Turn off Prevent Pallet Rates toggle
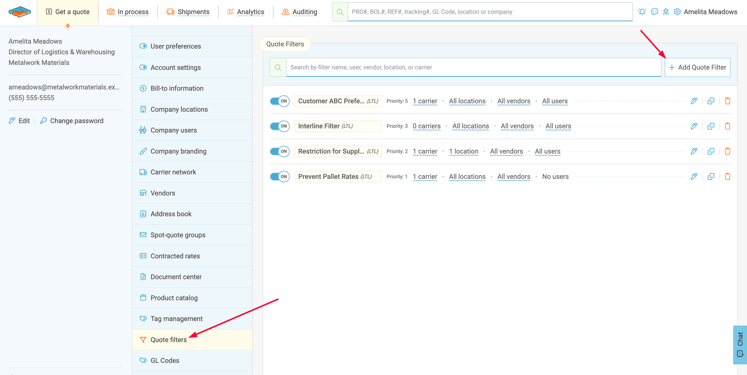The width and height of the screenshot is (747, 375). coord(280,177)
